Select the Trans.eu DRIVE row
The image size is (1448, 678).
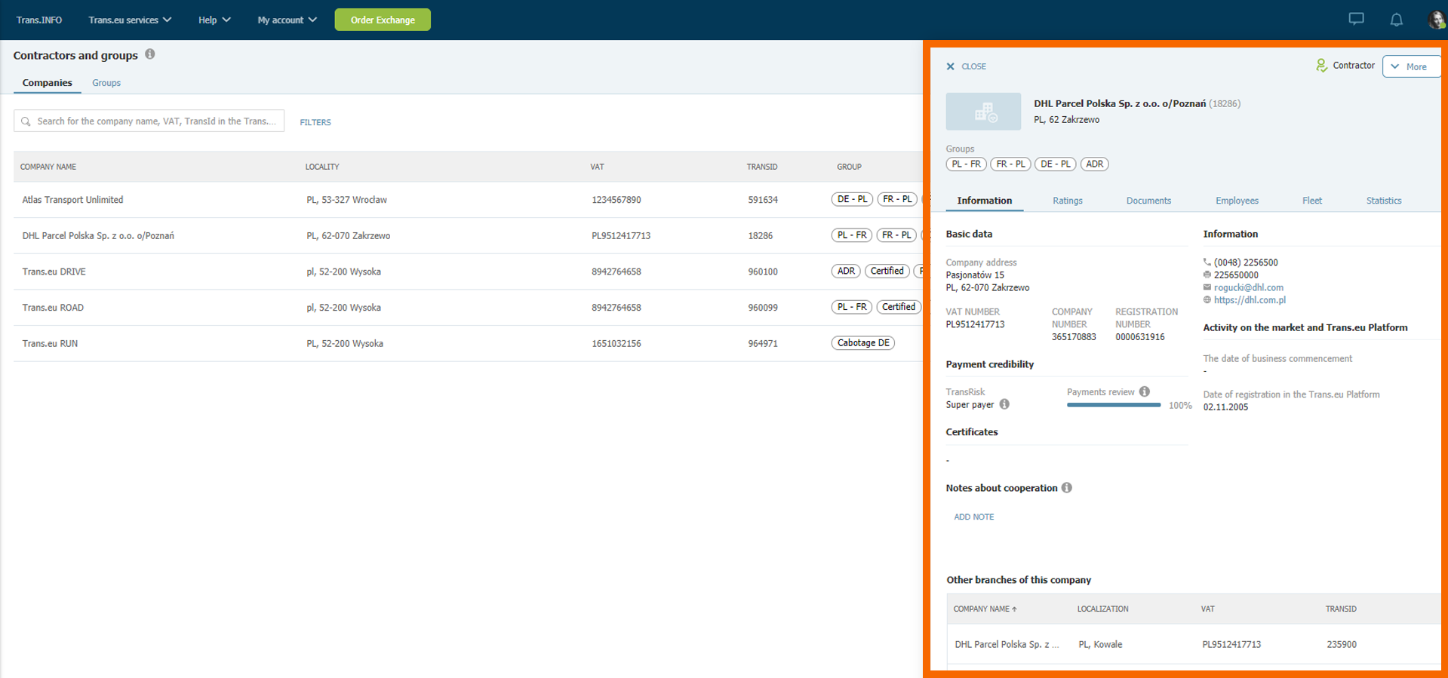(468, 272)
